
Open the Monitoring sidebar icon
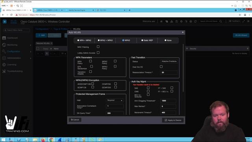[4, 45]
